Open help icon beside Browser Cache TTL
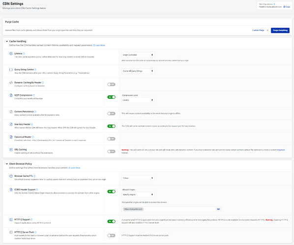Image resolution: width=294 pixels, height=245 pixels. tap(35, 176)
